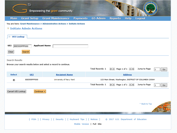Open the FOIA footer link
The height and width of the screenshot is (133, 177).
point(34,119)
